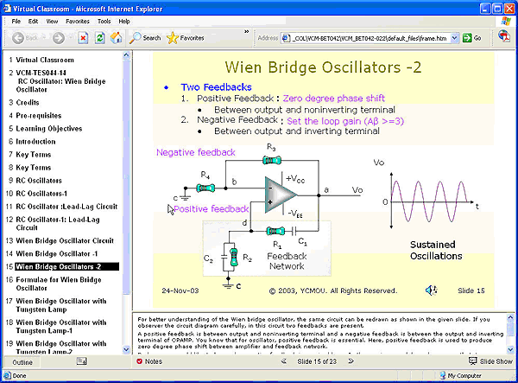Advance to next slide with double-right arrow

tap(351, 361)
